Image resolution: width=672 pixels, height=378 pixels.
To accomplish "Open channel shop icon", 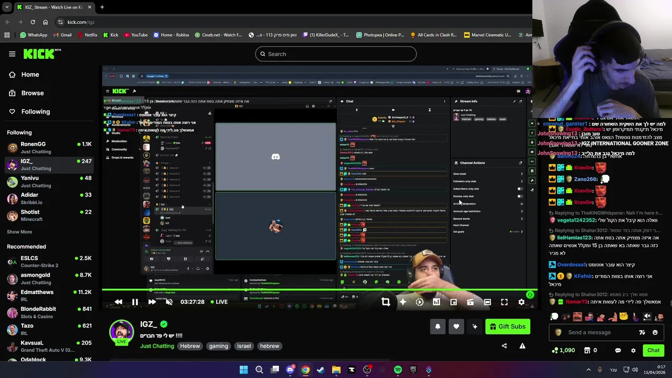I will click(x=587, y=350).
